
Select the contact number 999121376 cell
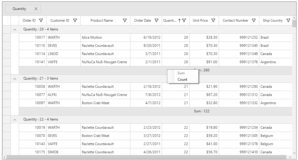239,62
